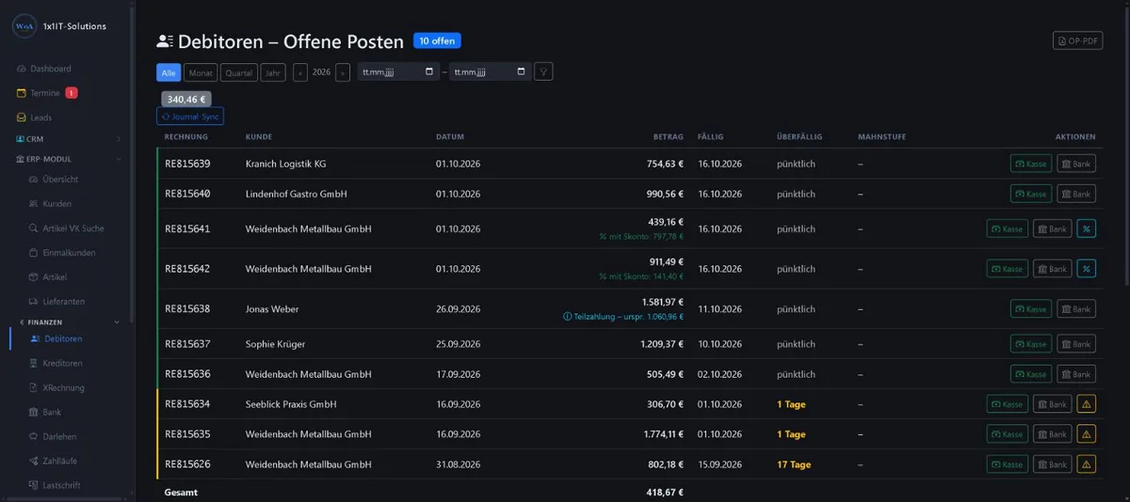Sort by the Betrag column header
Viewport: 1130px width, 502px height.
click(669, 136)
